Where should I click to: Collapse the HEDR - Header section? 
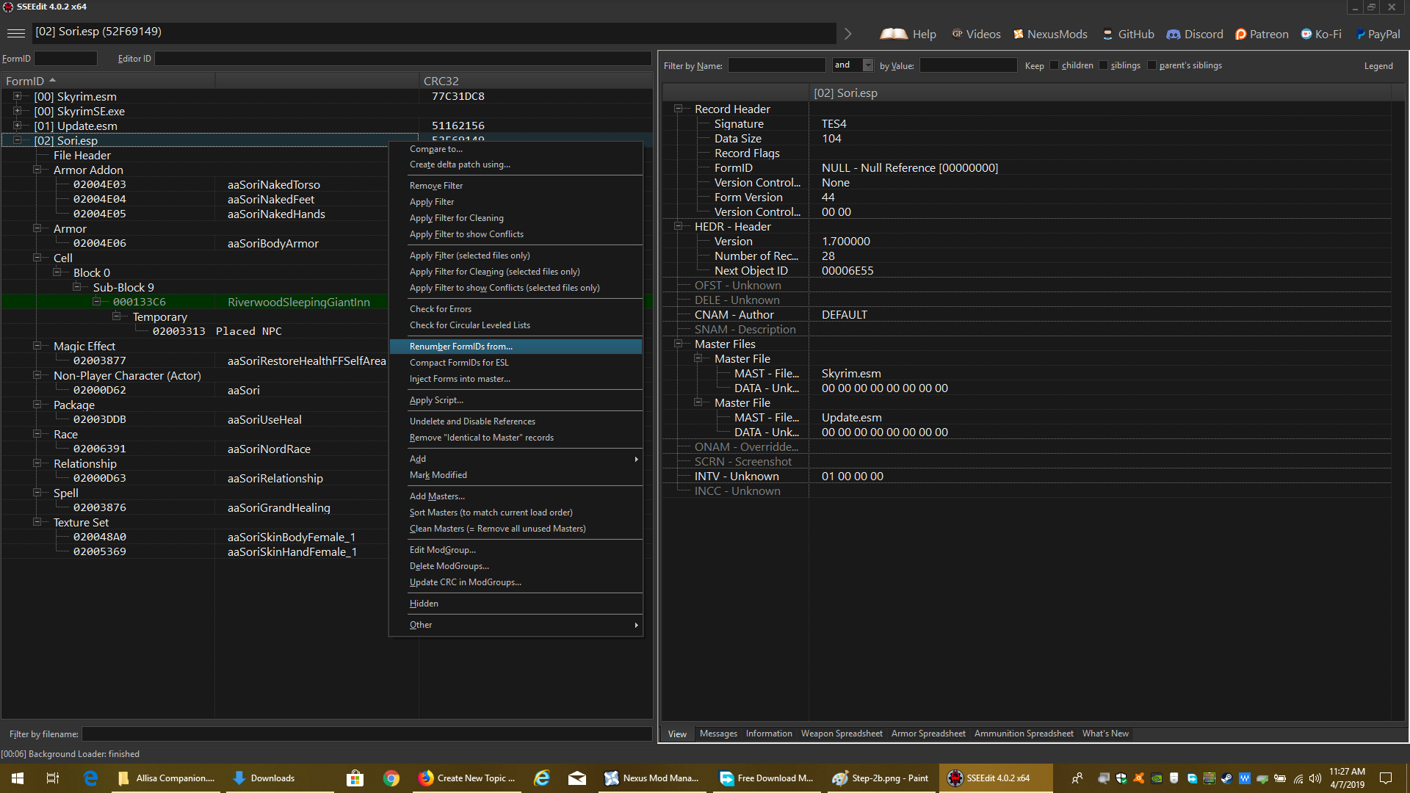(678, 226)
